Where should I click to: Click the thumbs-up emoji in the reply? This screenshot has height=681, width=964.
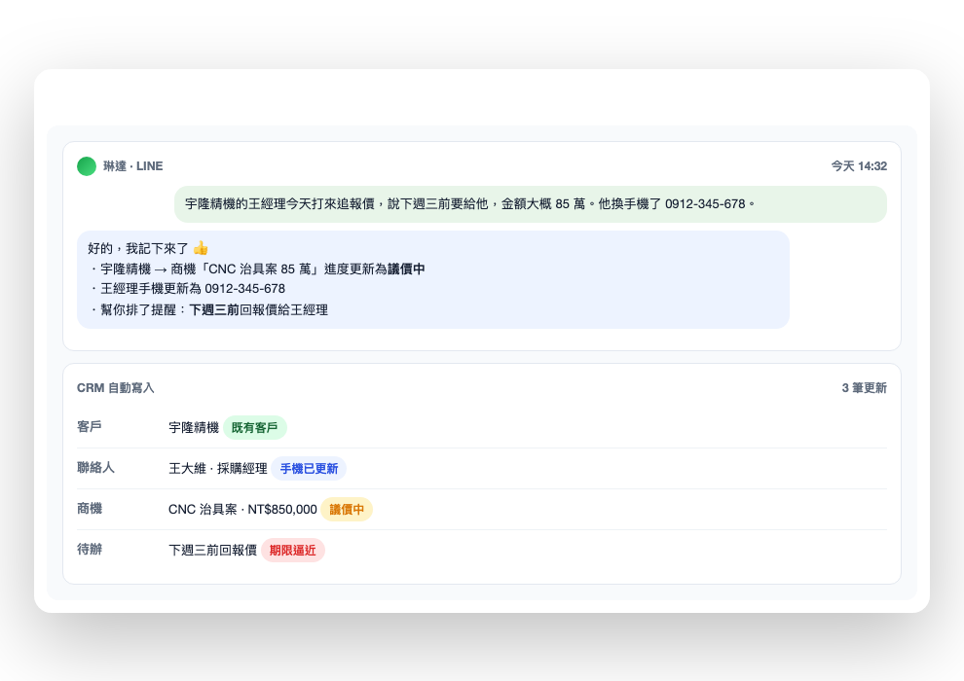pos(201,248)
